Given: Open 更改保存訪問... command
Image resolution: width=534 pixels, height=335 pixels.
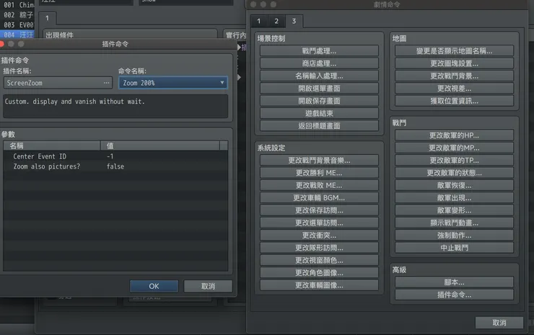Looking at the screenshot, I should [319, 210].
